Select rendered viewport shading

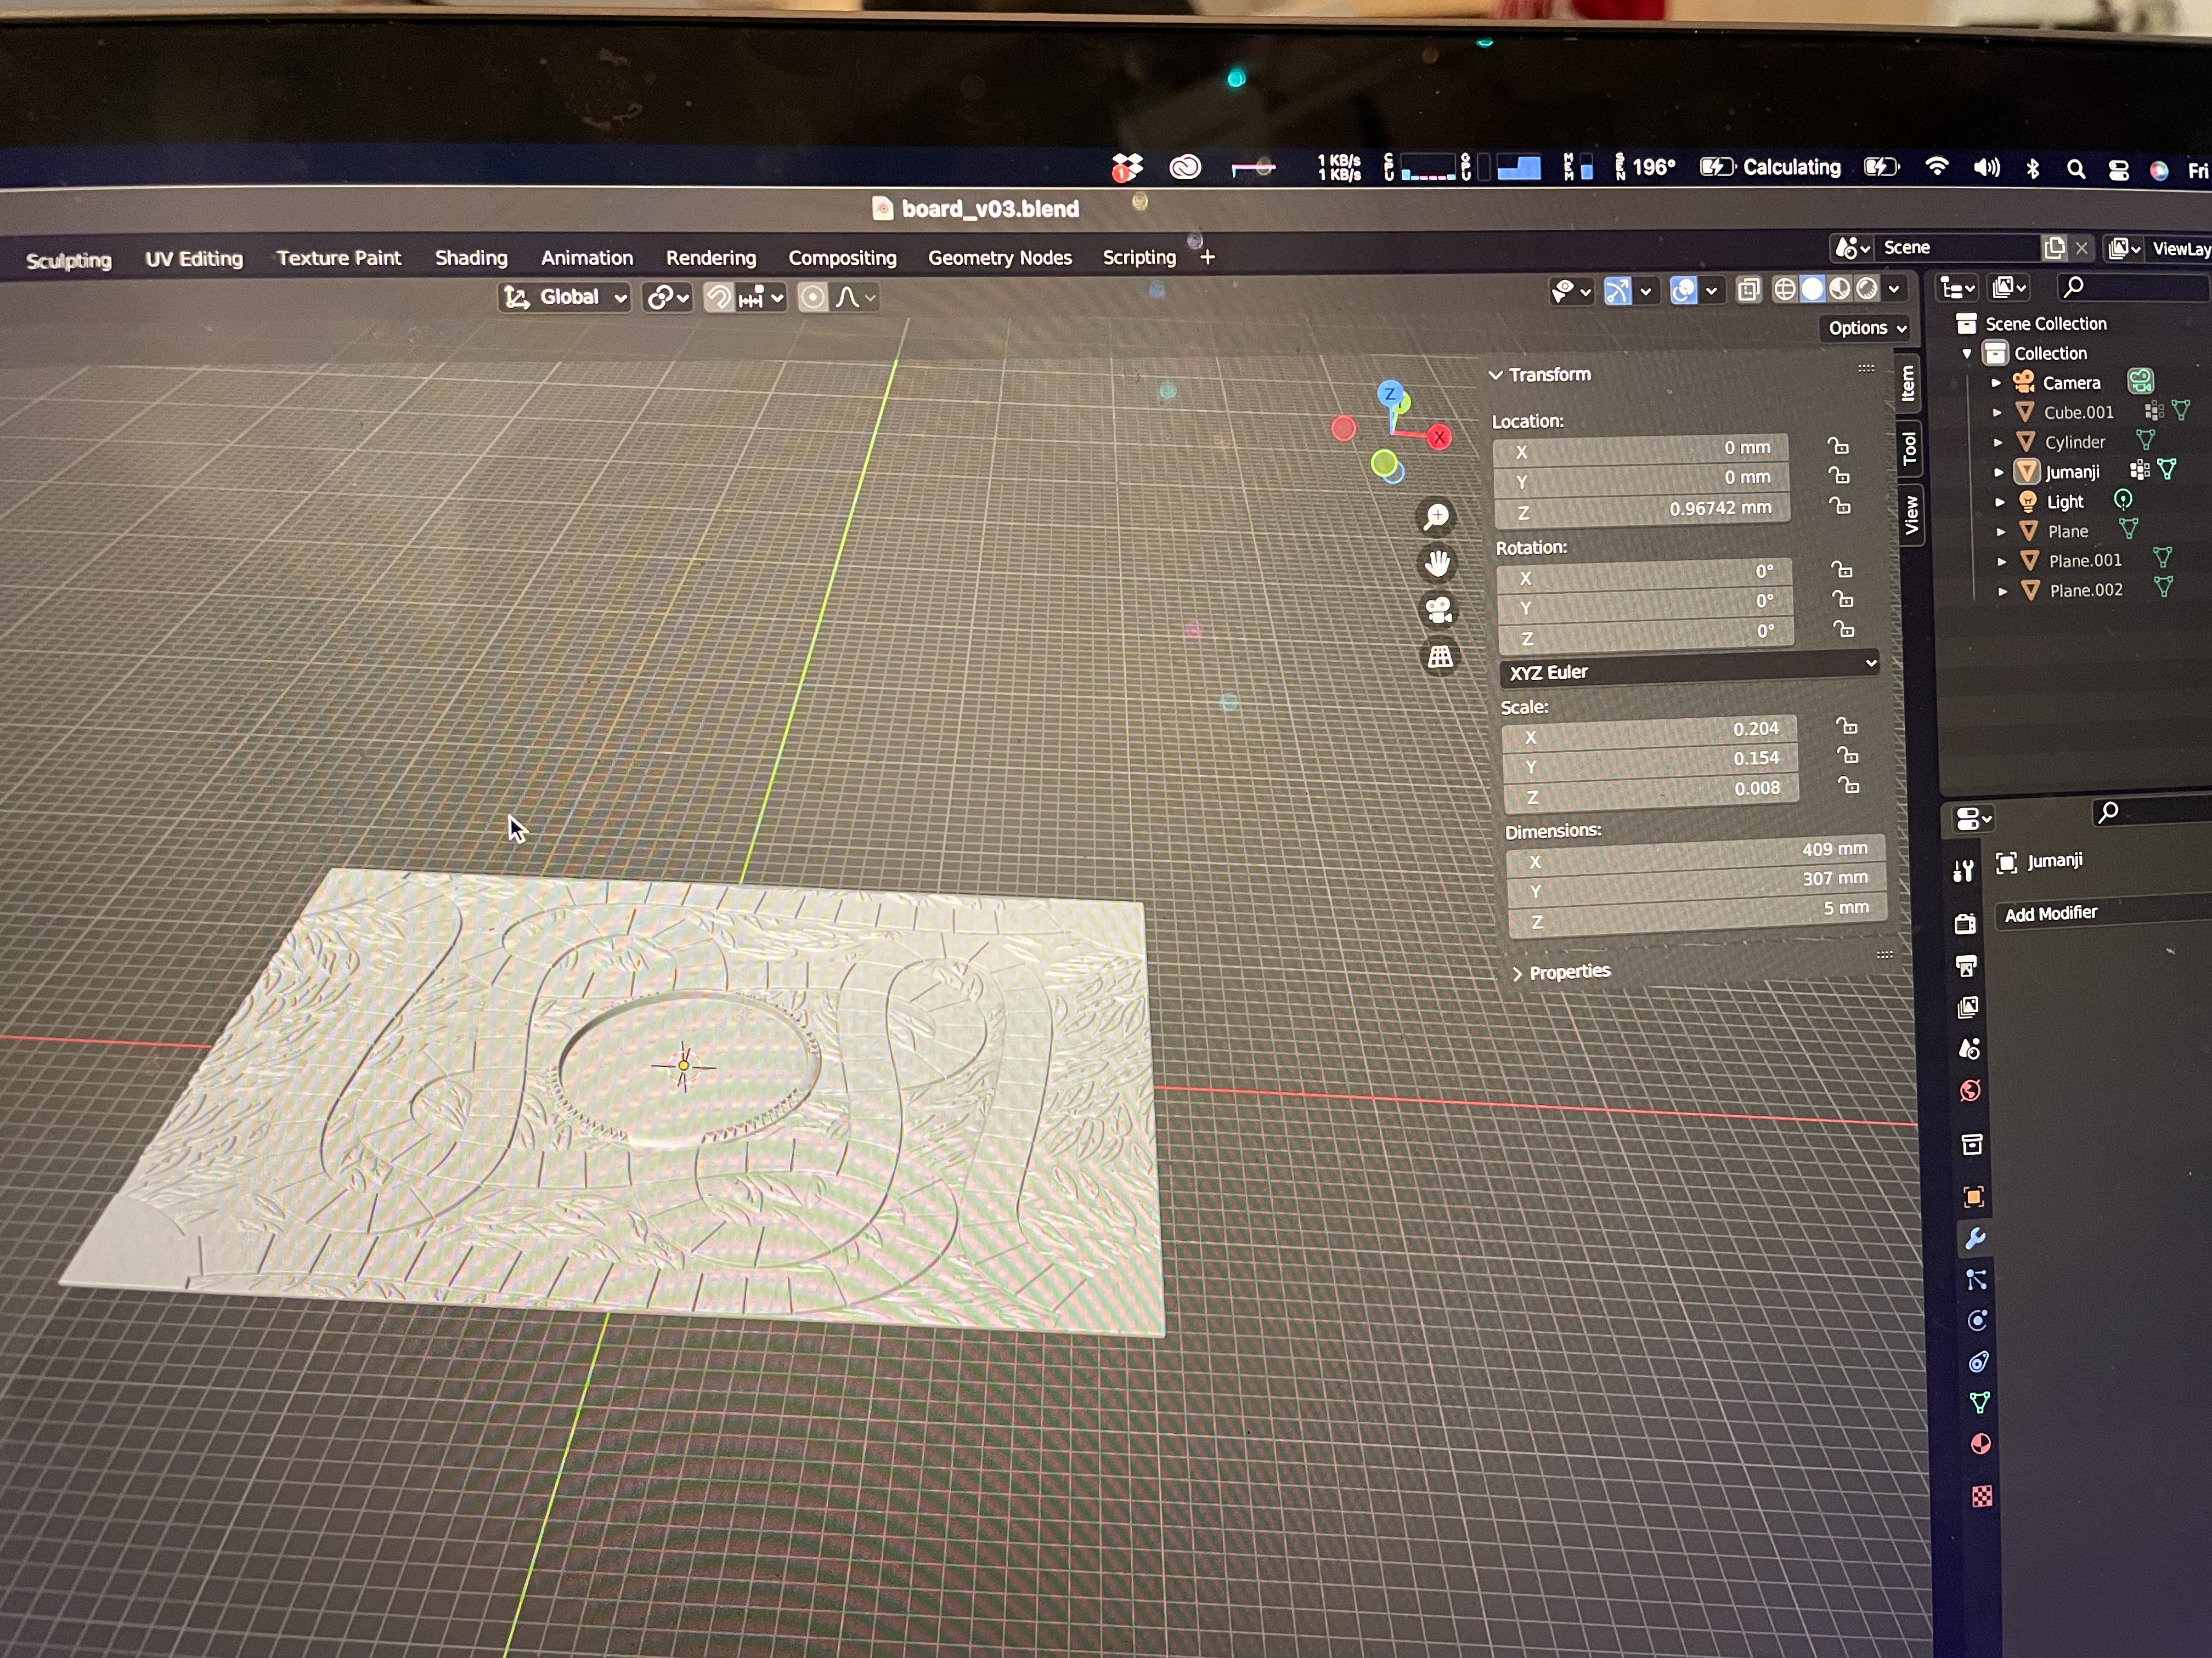coord(1867,289)
